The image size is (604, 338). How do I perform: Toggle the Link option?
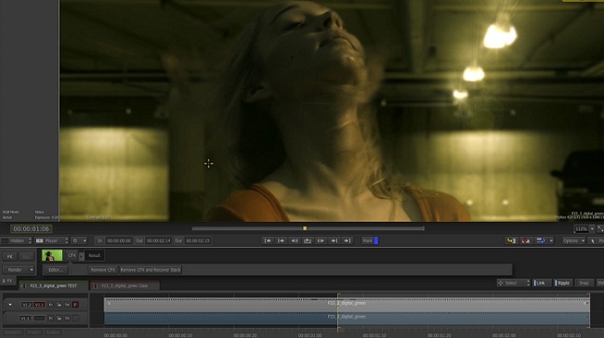tap(541, 283)
